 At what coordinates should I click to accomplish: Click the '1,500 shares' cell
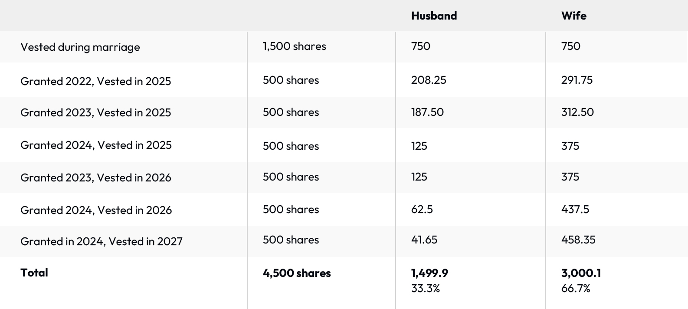click(294, 46)
